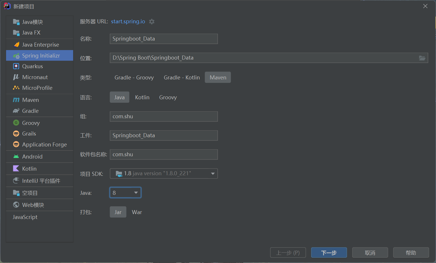Select IntelliJ 平台插件 in the sidebar
Viewport: 436px width, 263px height.
tap(40, 181)
